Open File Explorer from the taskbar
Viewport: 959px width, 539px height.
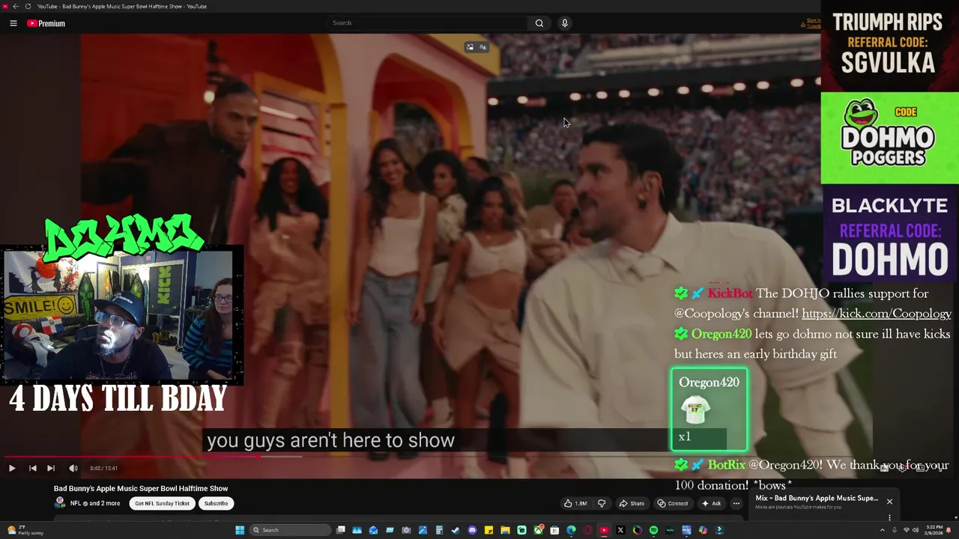tap(506, 530)
